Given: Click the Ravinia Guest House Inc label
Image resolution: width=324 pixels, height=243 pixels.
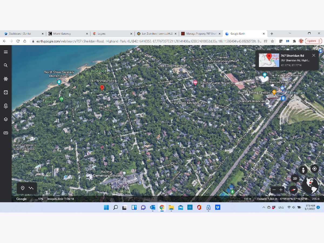Looking at the screenshot, I should pyautogui.click(x=218, y=83).
